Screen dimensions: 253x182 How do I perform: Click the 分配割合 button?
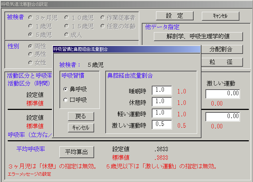(x=222, y=49)
